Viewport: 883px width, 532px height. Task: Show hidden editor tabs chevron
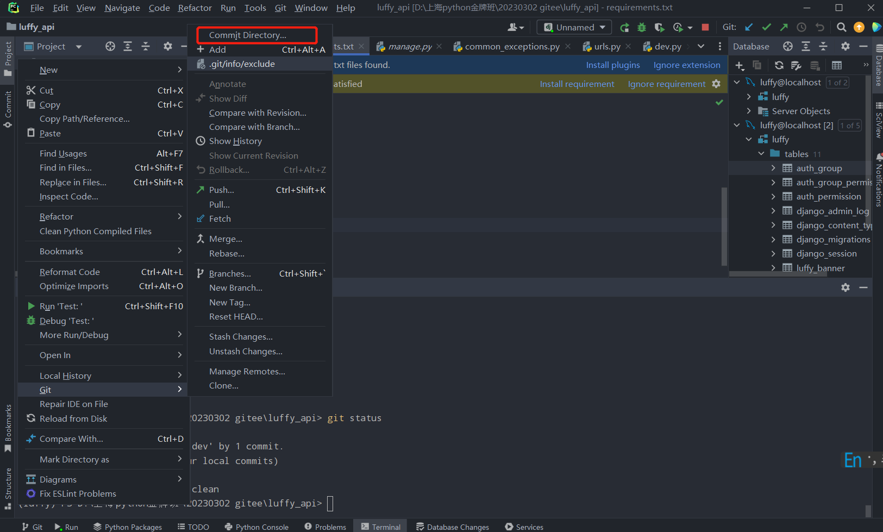point(701,47)
